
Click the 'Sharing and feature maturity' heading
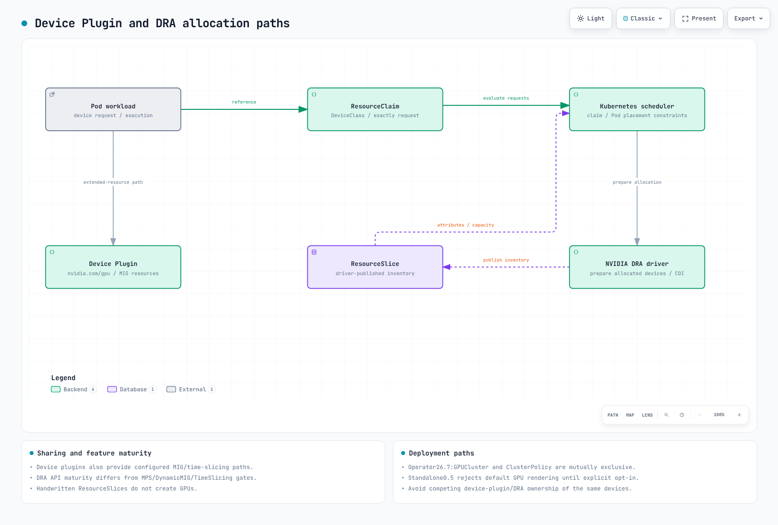[x=94, y=453]
